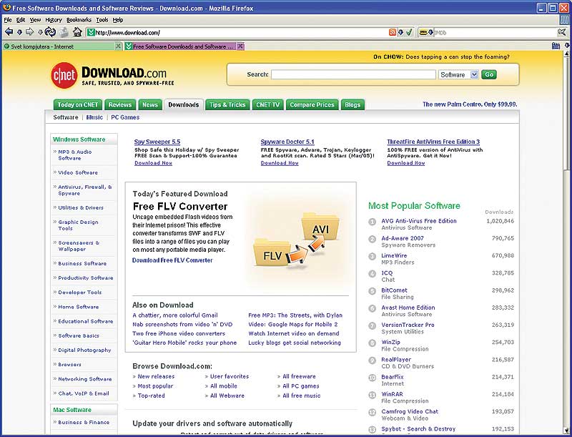Open the Reviews site tab
The width and height of the screenshot is (572, 437).
120,104
